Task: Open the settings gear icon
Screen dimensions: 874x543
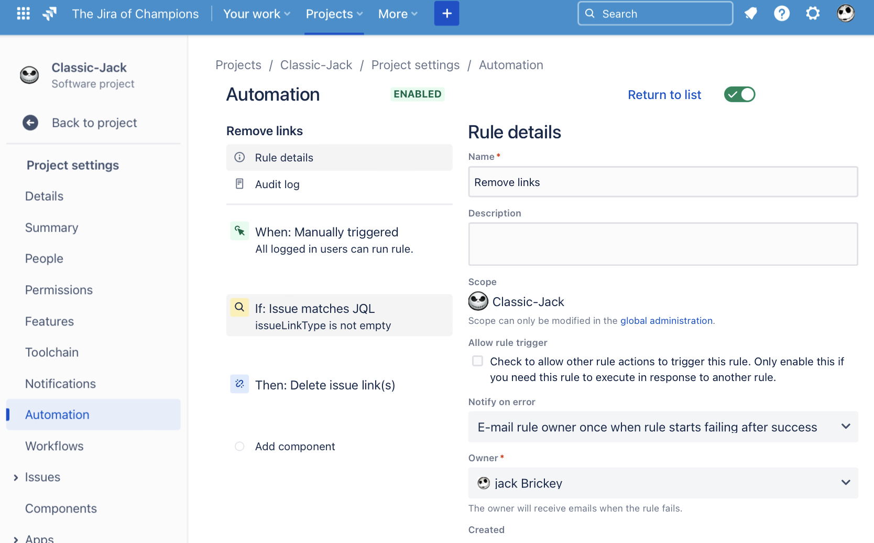Action: 812,13
